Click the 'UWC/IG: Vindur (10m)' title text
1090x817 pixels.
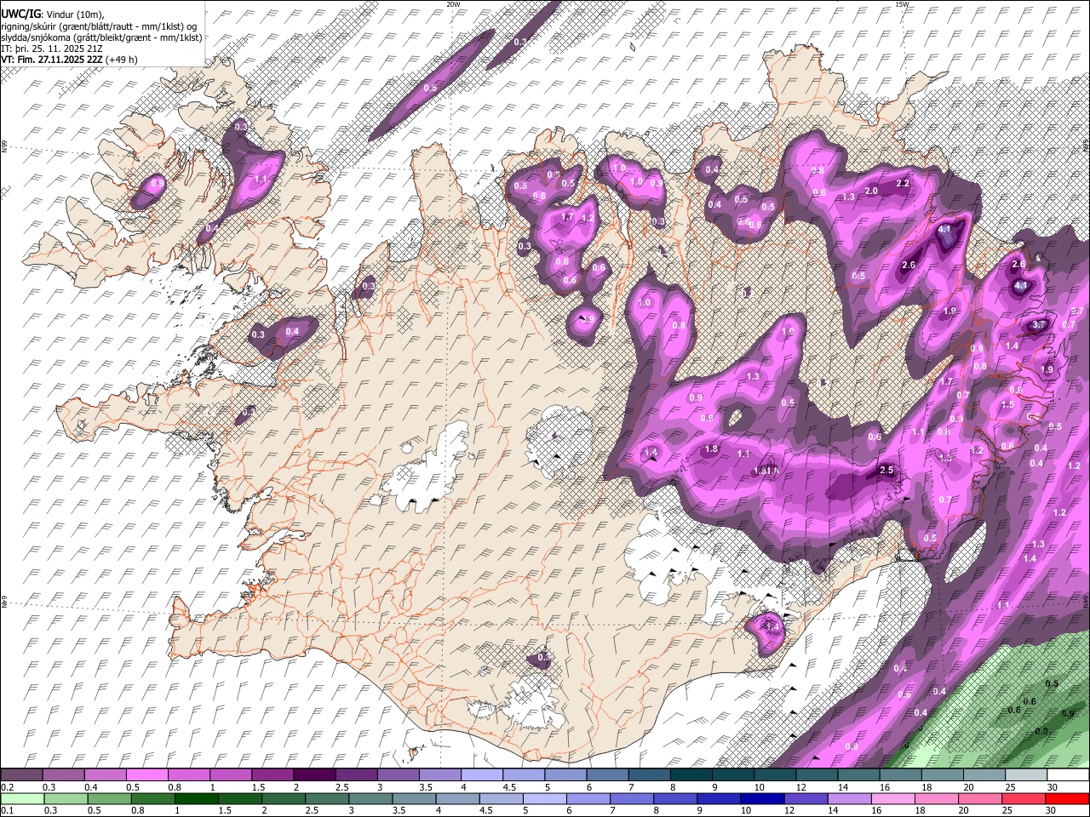[x=52, y=14]
